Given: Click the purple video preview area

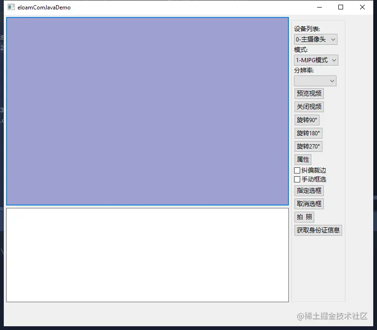Looking at the screenshot, I should coord(148,111).
